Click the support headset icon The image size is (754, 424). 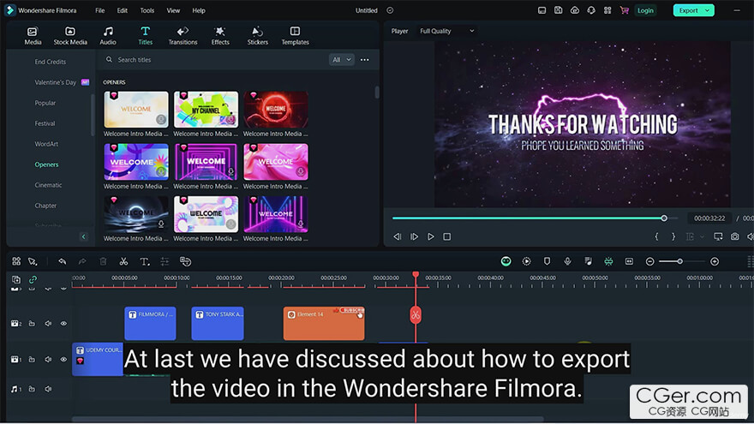(x=591, y=10)
